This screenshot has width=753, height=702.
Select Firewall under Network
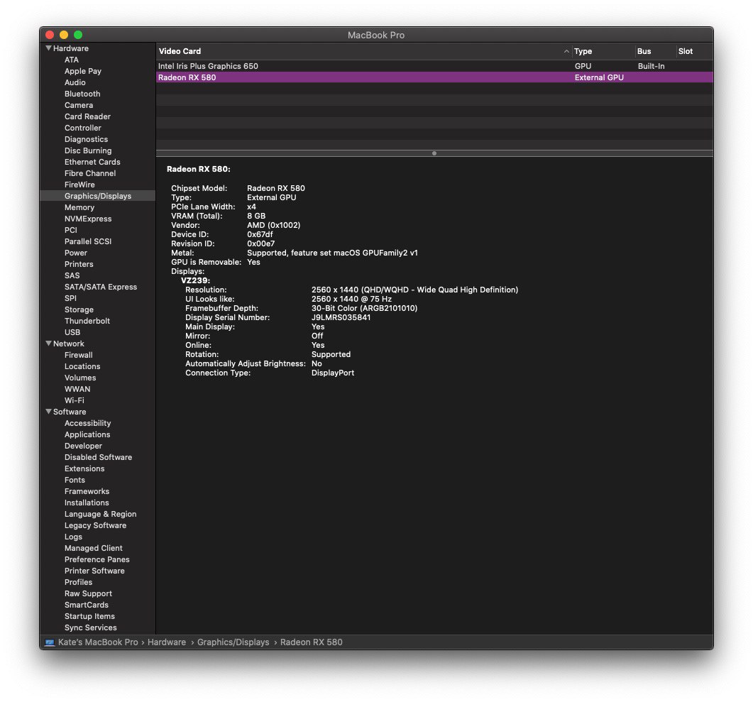[78, 356]
